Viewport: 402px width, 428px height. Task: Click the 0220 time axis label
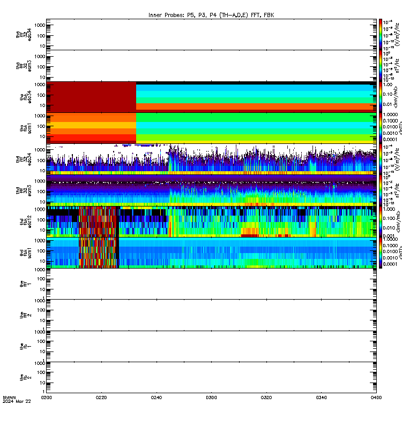click(101, 398)
